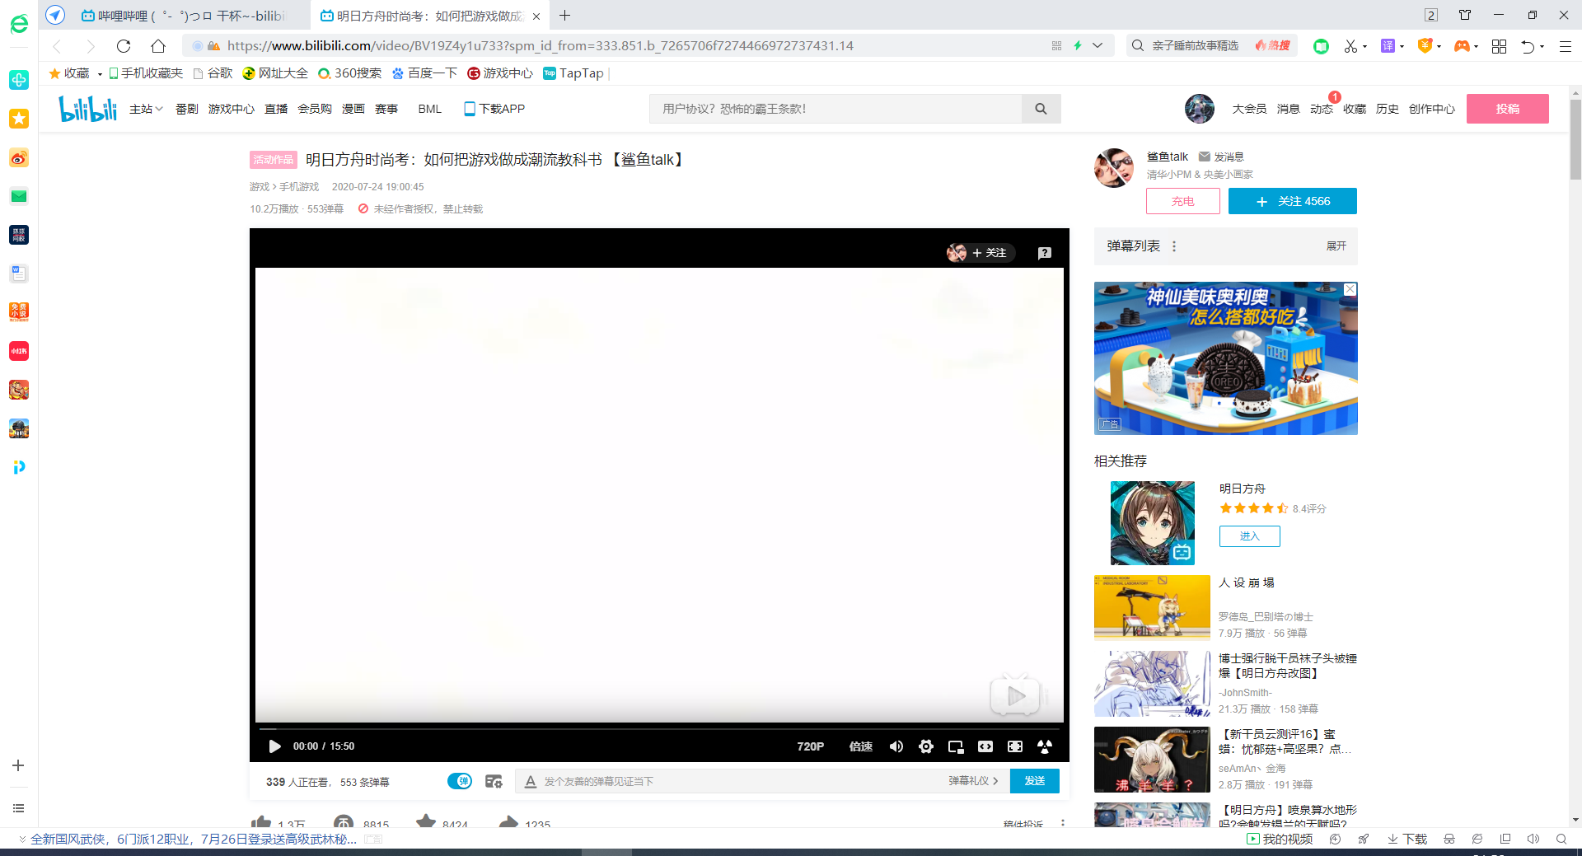Open 弹幕礼仪 etiquette link
Screen dimensions: 1582x856
pyautogui.click(x=973, y=781)
